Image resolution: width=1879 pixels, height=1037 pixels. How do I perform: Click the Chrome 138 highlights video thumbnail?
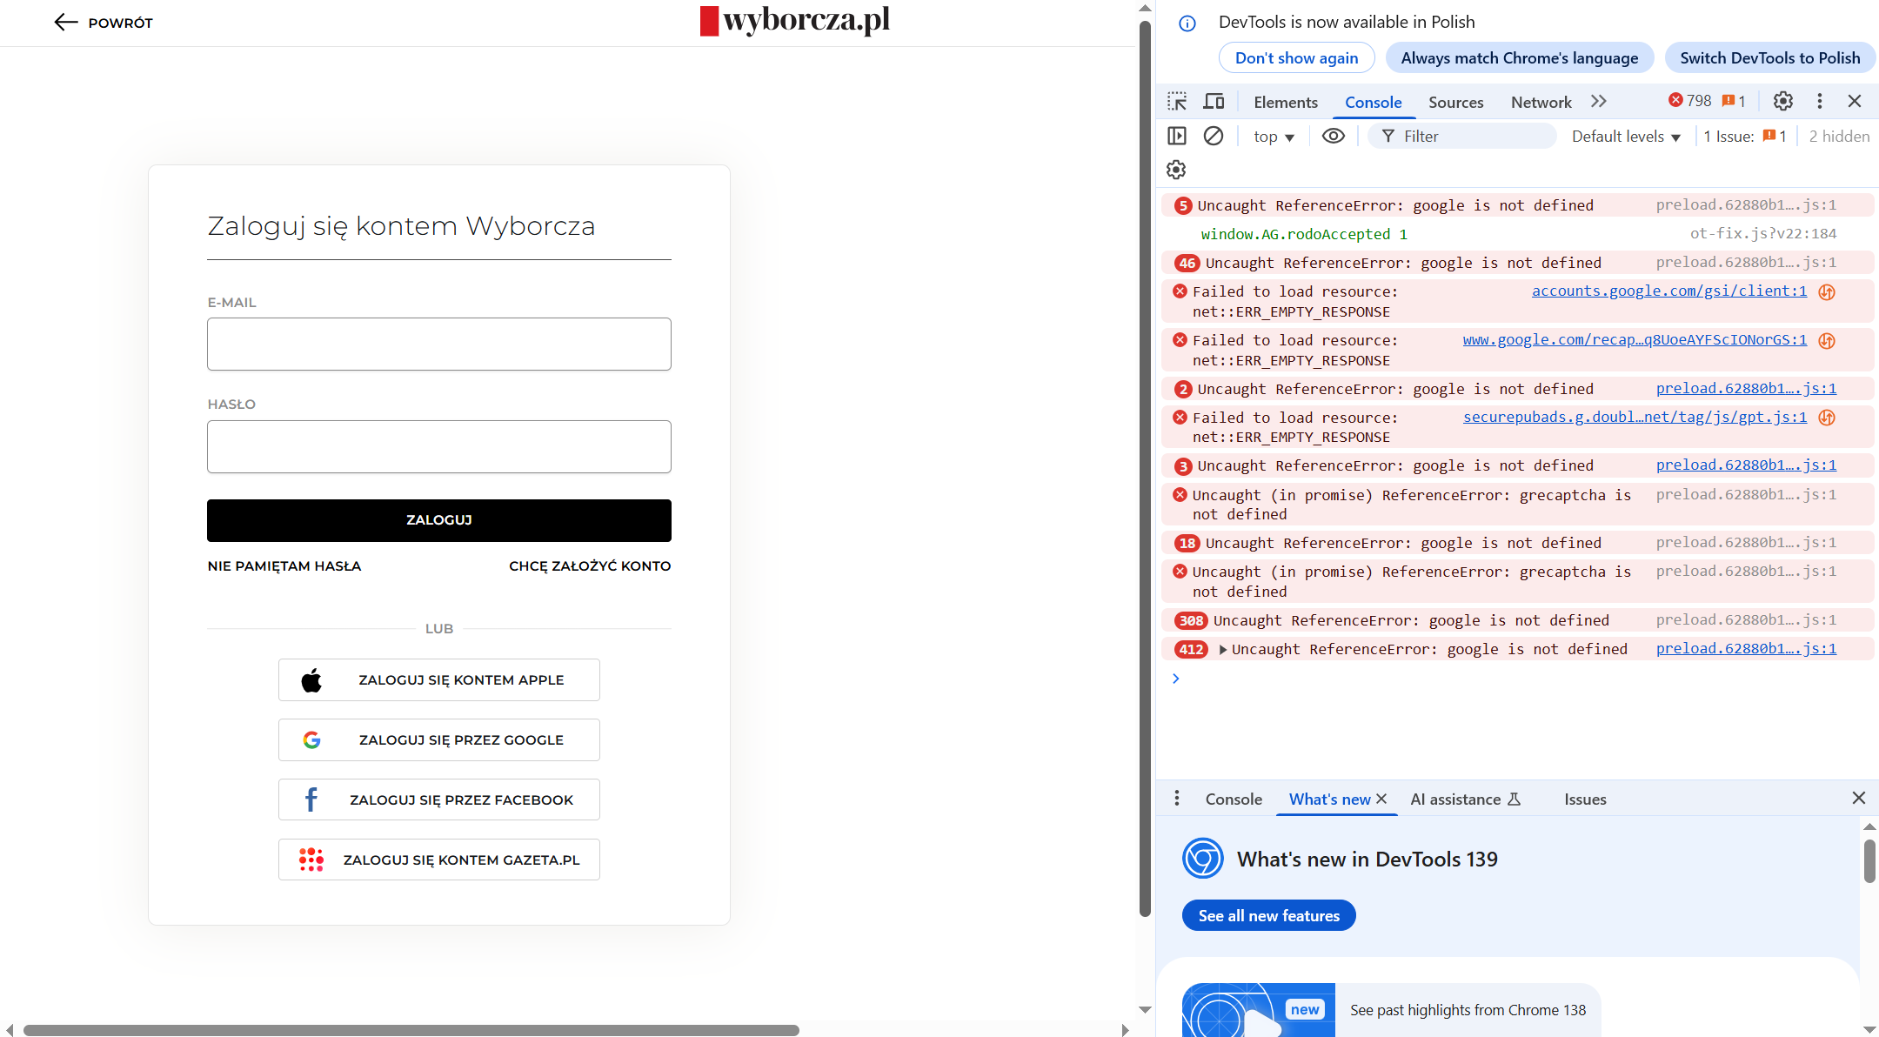coord(1259,1010)
